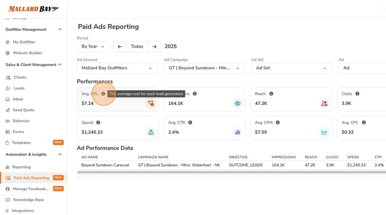Image resolution: width=386 pixels, height=215 pixels.
Task: Click the Manage Facebook icon
Action: tap(8, 189)
